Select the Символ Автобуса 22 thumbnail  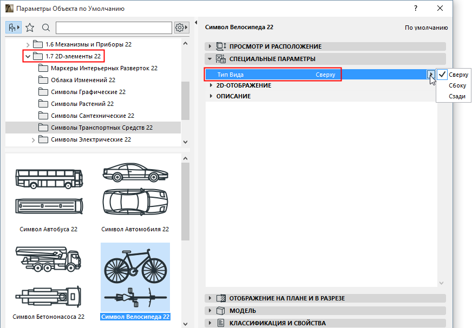click(x=49, y=196)
